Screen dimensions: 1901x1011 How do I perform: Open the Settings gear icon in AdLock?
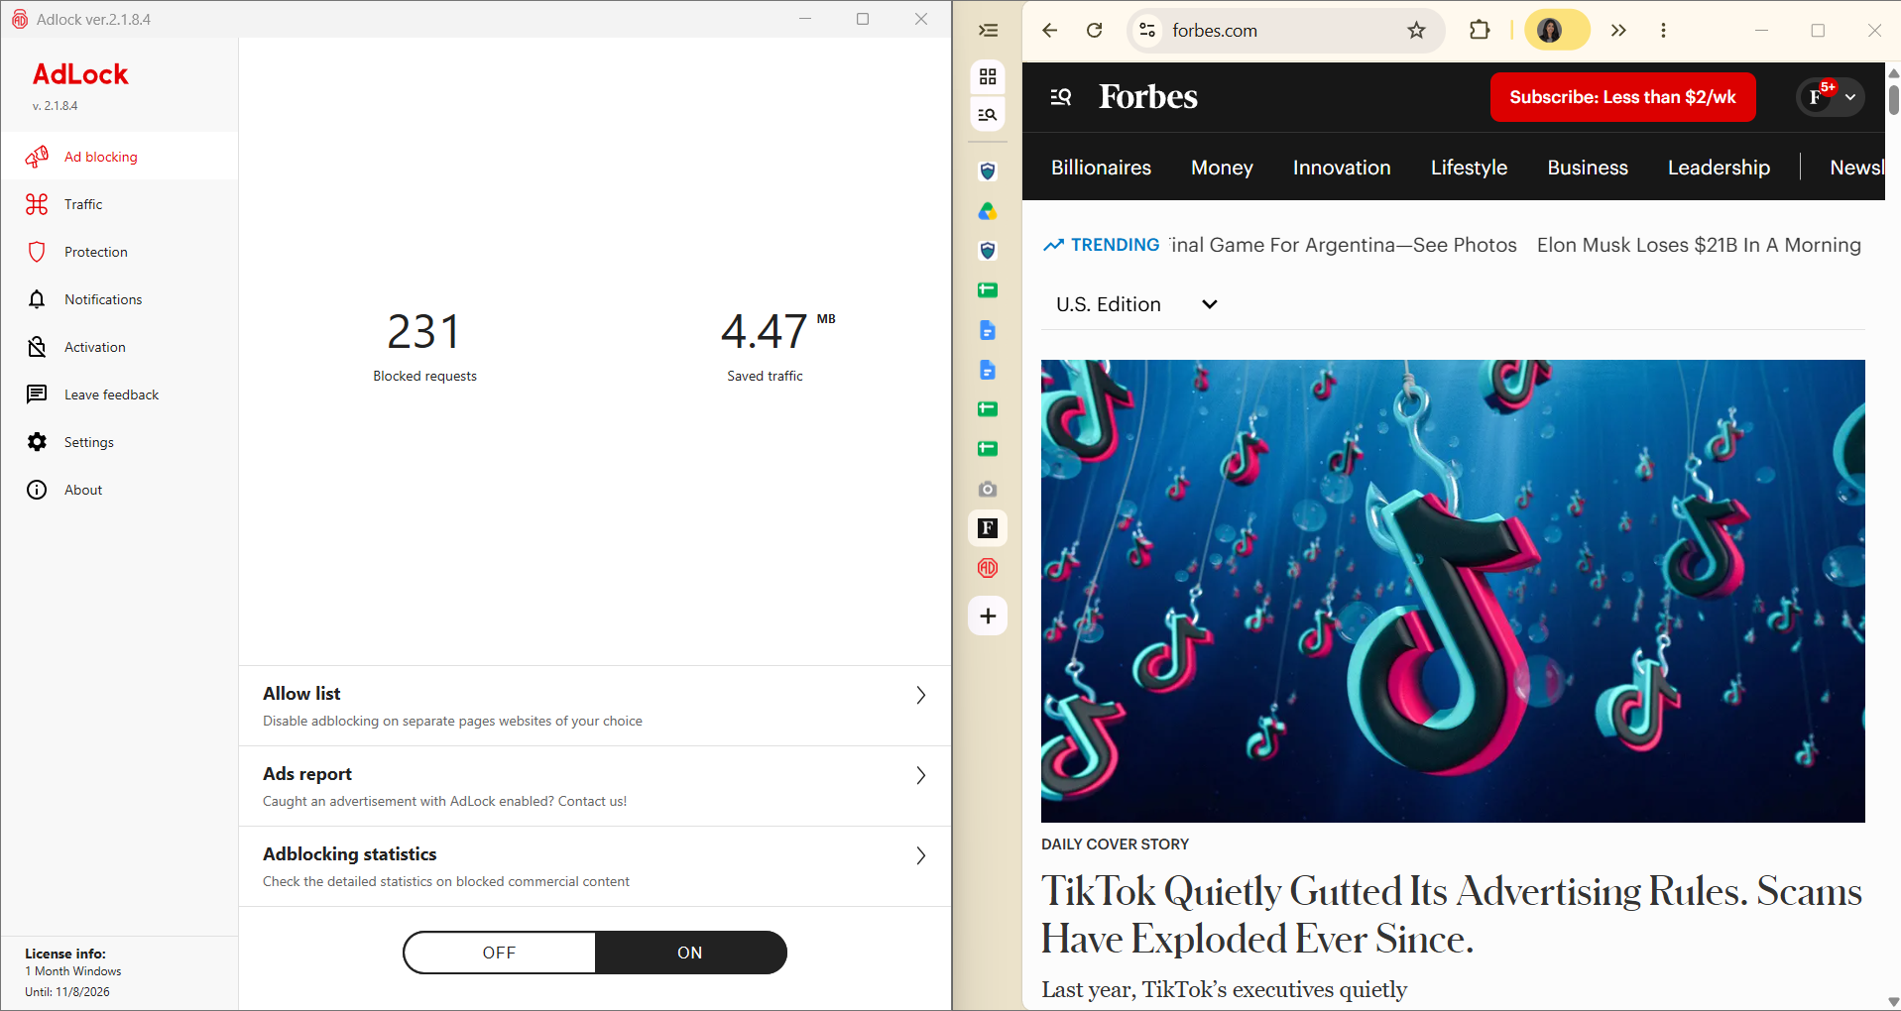[x=37, y=442]
